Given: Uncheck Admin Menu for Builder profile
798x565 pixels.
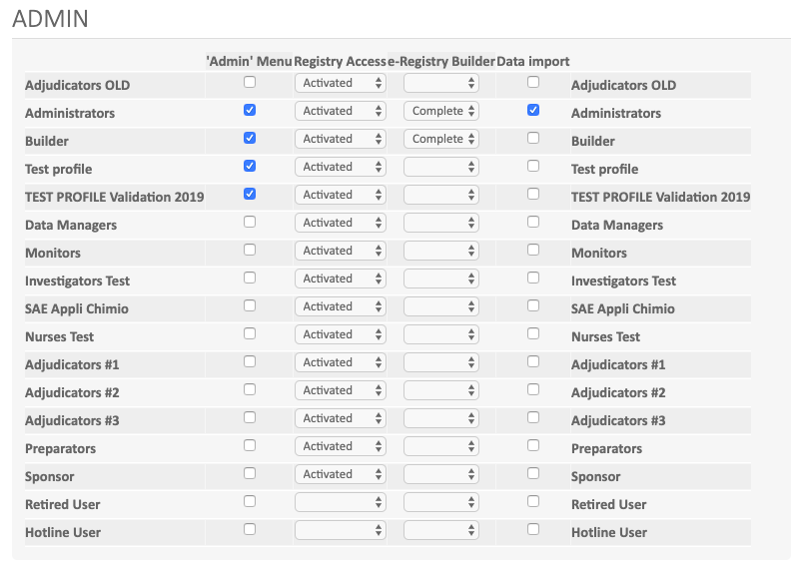Looking at the screenshot, I should [x=250, y=138].
